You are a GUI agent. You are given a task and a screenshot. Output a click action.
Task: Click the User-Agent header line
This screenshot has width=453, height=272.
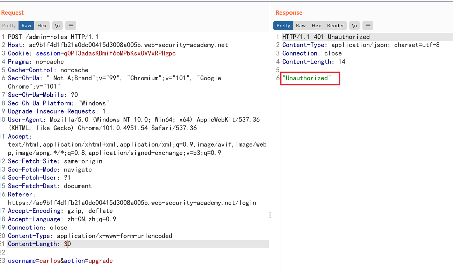[x=134, y=124]
